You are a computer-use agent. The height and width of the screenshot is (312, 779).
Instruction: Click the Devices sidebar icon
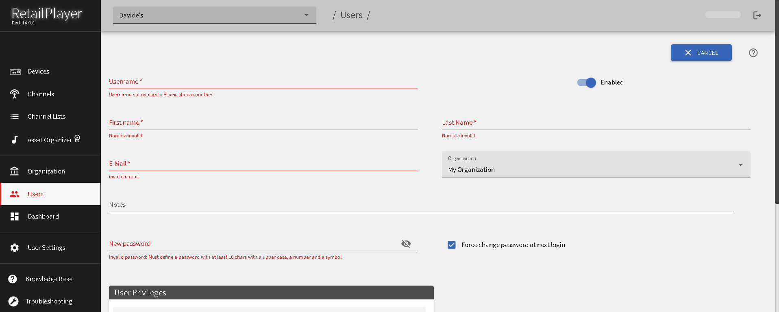point(15,72)
